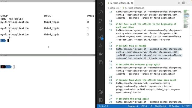Viewport: 192px width, 108px height.
Task: Open the activity bar icon below Docker
Action: point(101,62)
